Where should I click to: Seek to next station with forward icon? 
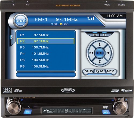coord(108,53)
